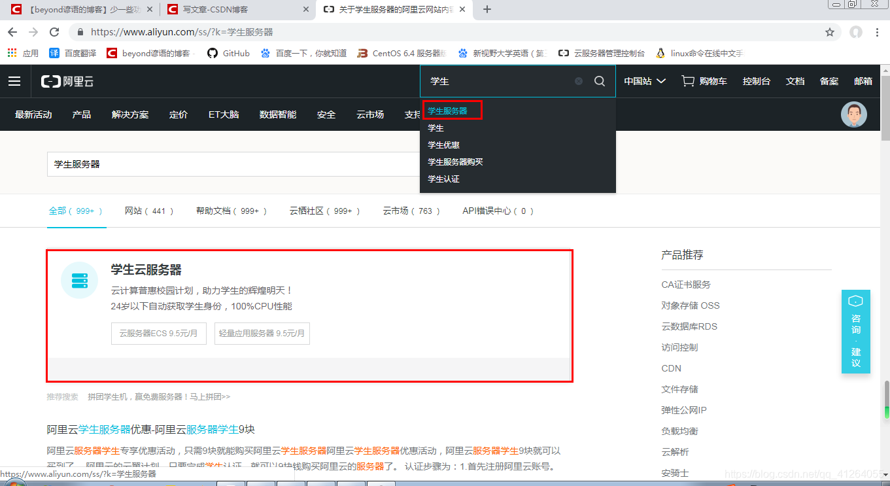Screen dimensions: 890x486
Task: Open Chrome's three-dot menu
Action: point(878,32)
